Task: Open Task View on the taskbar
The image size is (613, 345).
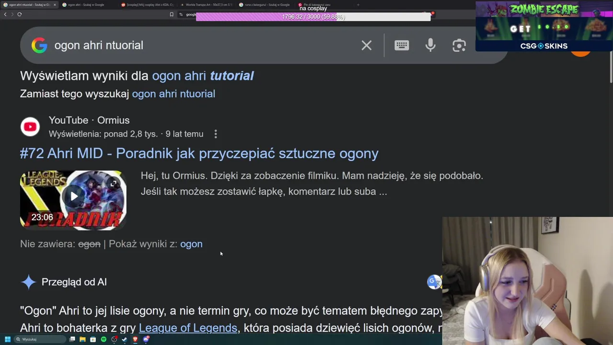Action: tap(72, 339)
